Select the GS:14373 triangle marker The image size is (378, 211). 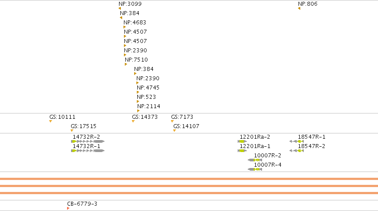tap(133, 121)
